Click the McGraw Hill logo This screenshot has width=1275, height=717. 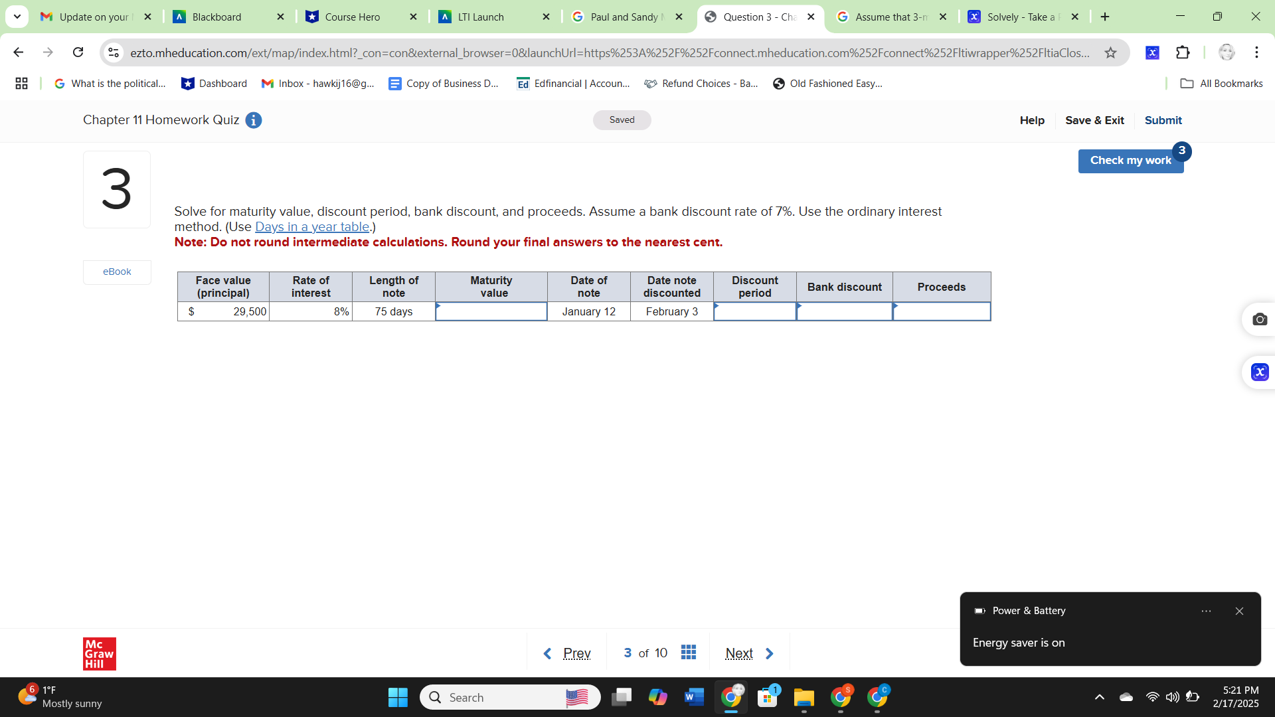point(99,653)
